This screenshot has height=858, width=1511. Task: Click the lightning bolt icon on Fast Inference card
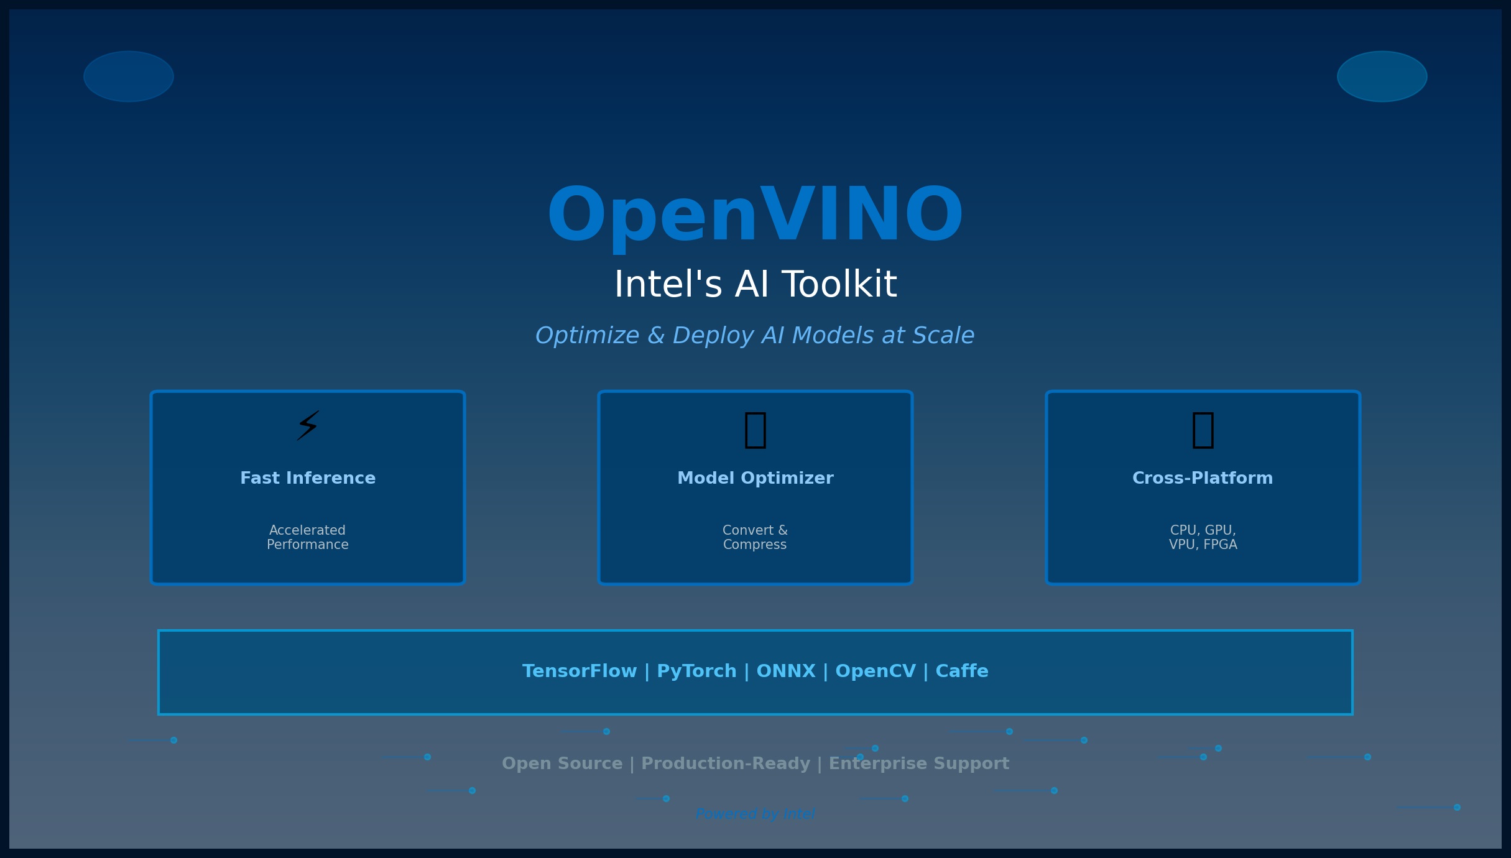[307, 427]
